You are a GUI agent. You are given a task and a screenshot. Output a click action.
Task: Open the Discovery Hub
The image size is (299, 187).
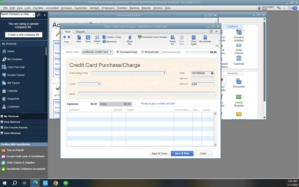coord(266,8)
